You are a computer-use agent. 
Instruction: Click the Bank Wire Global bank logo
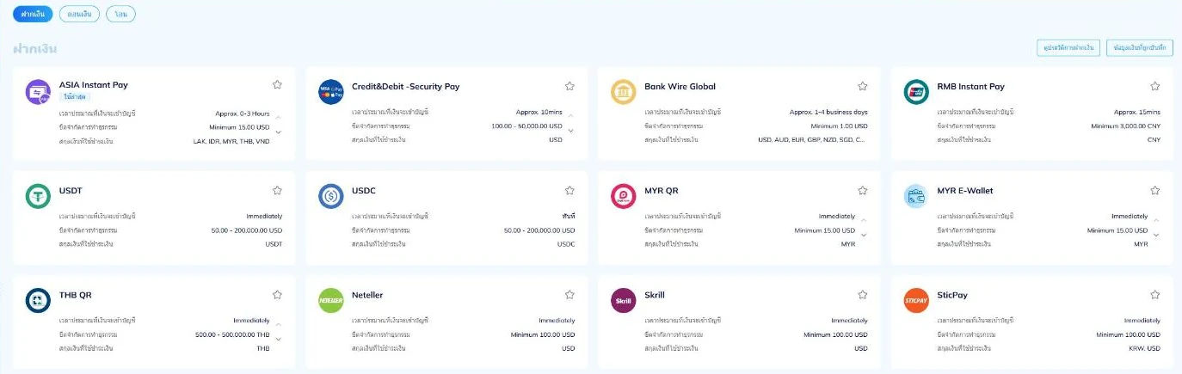(x=624, y=92)
